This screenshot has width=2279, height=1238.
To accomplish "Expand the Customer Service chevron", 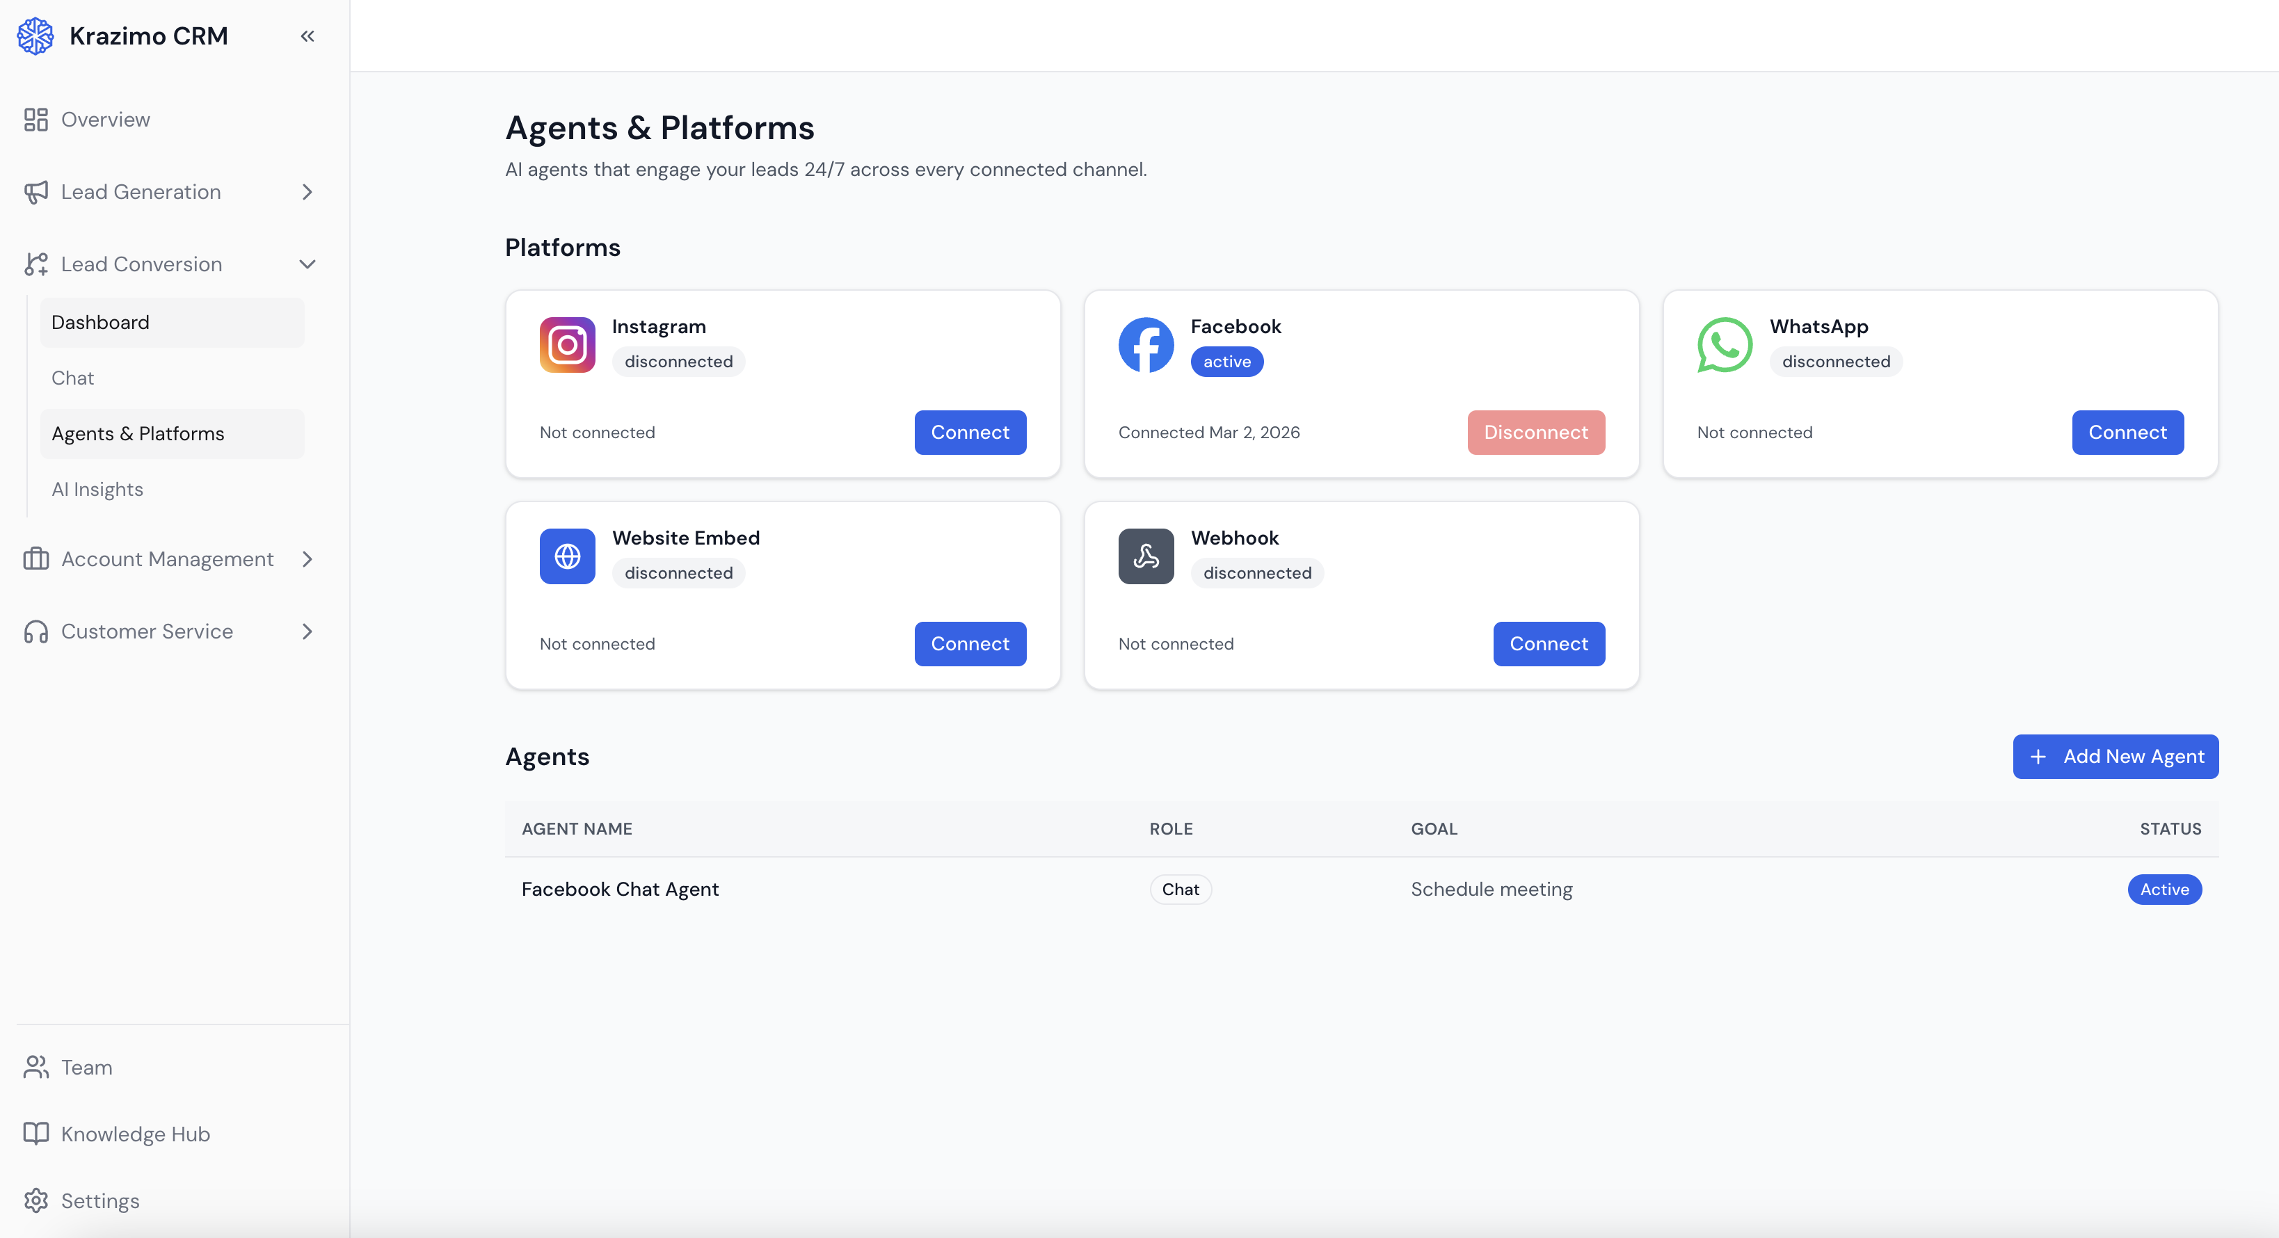I will pyautogui.click(x=307, y=632).
